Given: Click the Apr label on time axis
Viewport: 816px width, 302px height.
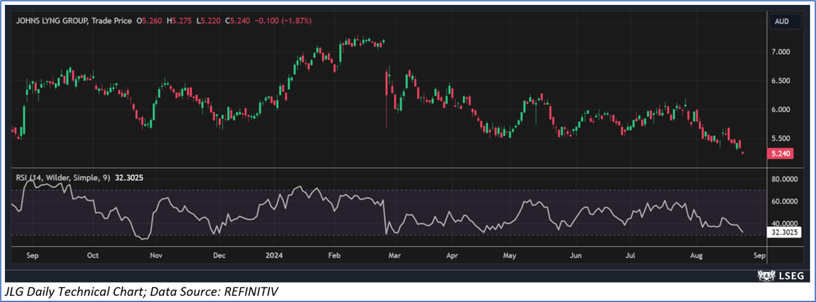Looking at the screenshot, I should (452, 256).
